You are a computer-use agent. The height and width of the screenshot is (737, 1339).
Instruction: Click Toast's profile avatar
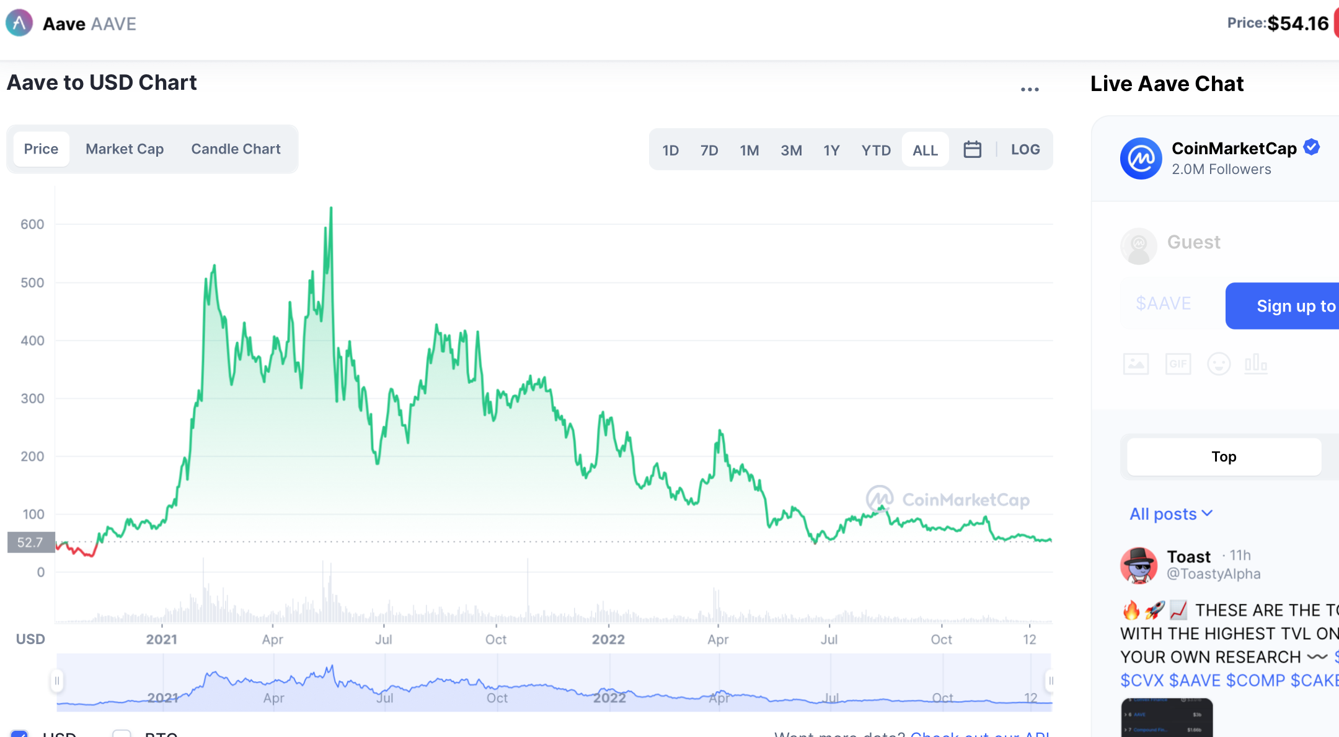[1139, 565]
